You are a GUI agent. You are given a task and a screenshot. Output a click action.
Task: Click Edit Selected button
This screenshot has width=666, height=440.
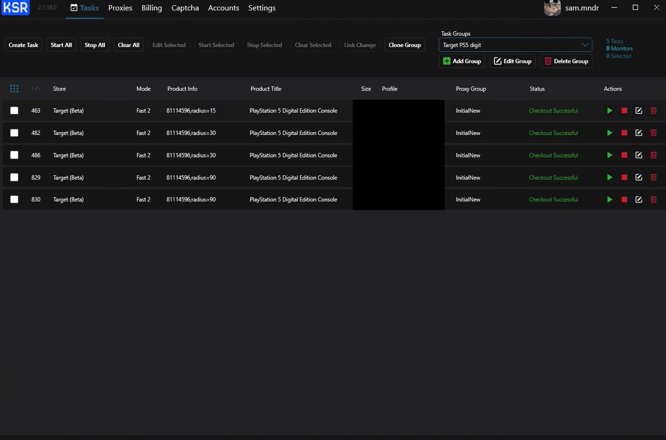tap(169, 45)
